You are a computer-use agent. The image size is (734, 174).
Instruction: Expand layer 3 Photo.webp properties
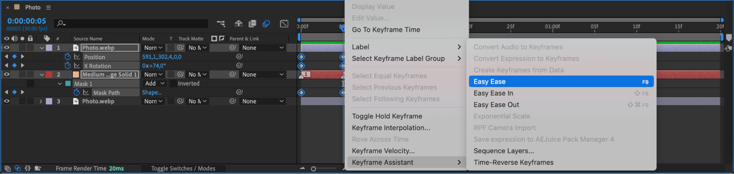pyautogui.click(x=41, y=101)
